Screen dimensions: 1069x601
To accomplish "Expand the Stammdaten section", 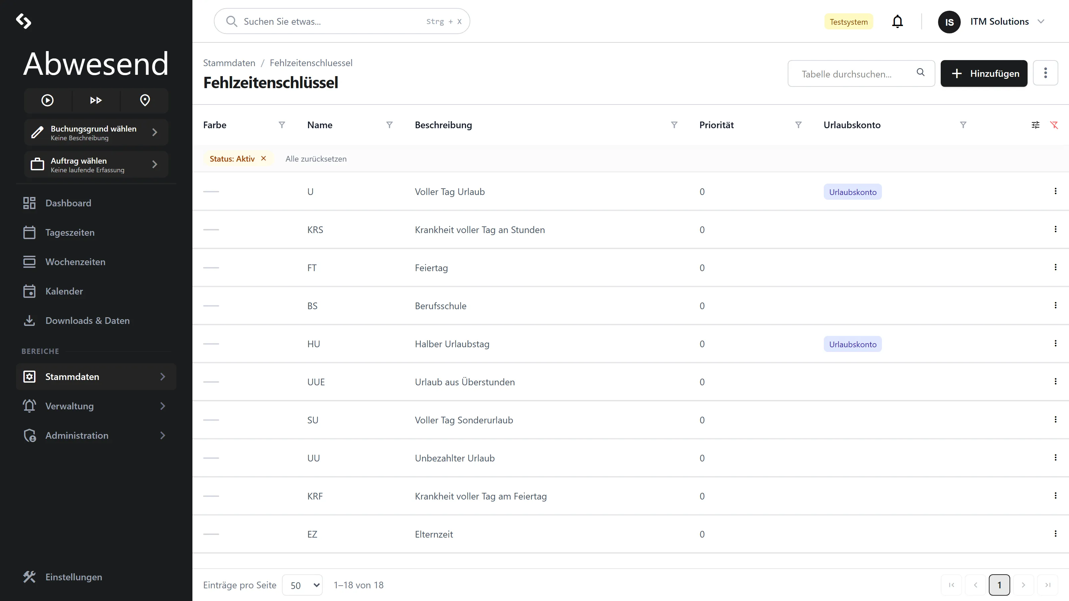I will (x=96, y=377).
